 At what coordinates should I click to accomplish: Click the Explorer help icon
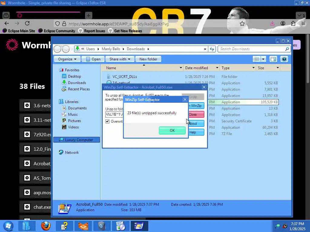(284, 59)
